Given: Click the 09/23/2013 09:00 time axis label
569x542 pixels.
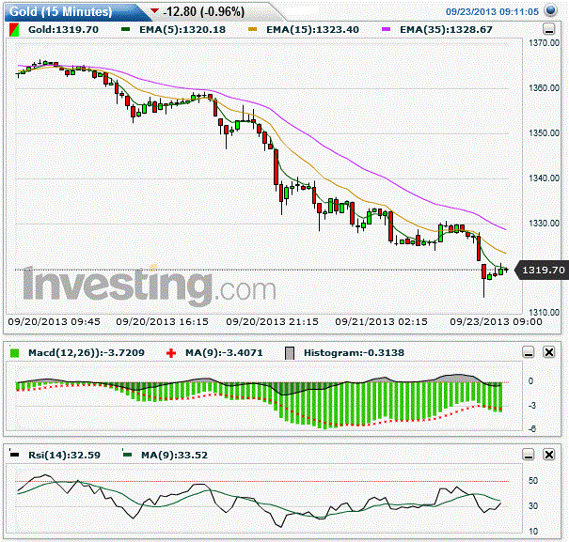Looking at the screenshot, I should (496, 321).
